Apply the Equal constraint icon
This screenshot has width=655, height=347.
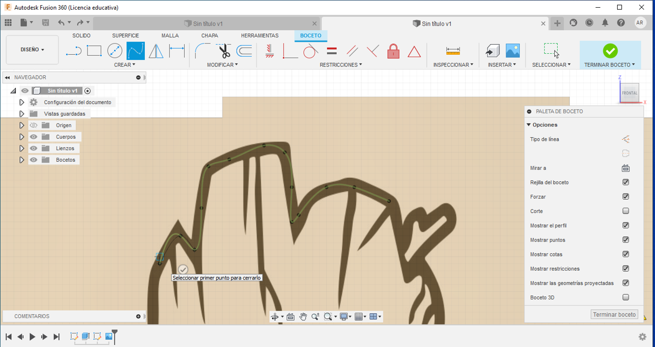pyautogui.click(x=332, y=51)
